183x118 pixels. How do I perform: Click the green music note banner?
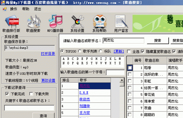158,23
